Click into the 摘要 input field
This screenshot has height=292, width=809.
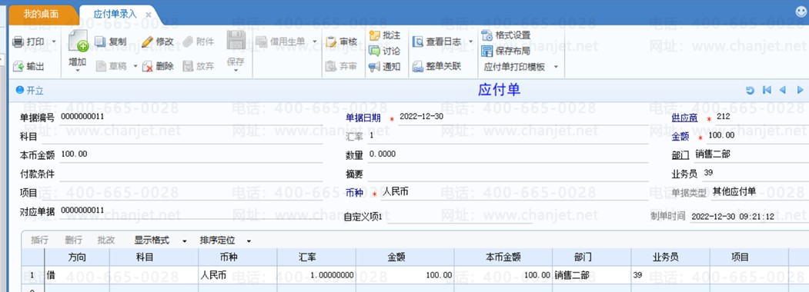tap(508, 174)
